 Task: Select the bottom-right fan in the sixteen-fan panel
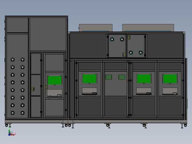pyautogui.click(x=23, y=113)
